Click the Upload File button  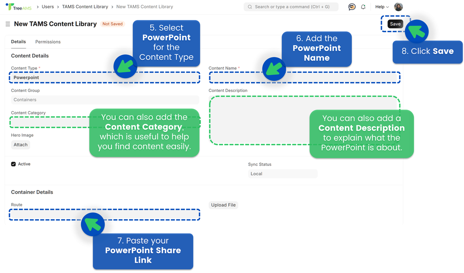pos(223,205)
